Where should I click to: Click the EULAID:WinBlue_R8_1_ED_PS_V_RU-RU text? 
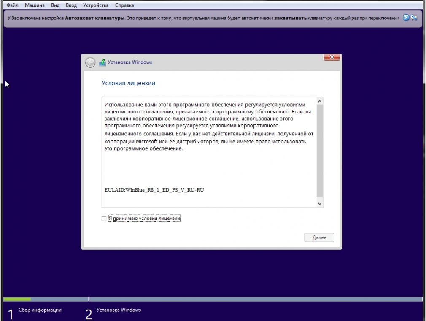(154, 190)
